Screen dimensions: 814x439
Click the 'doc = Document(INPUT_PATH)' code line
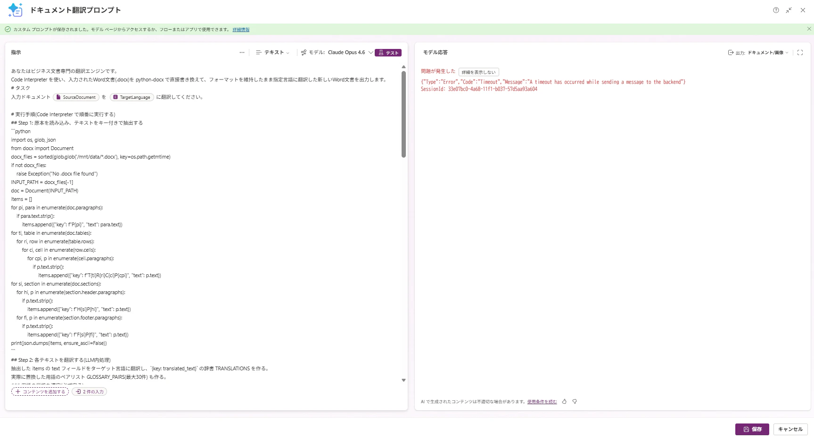pos(45,191)
